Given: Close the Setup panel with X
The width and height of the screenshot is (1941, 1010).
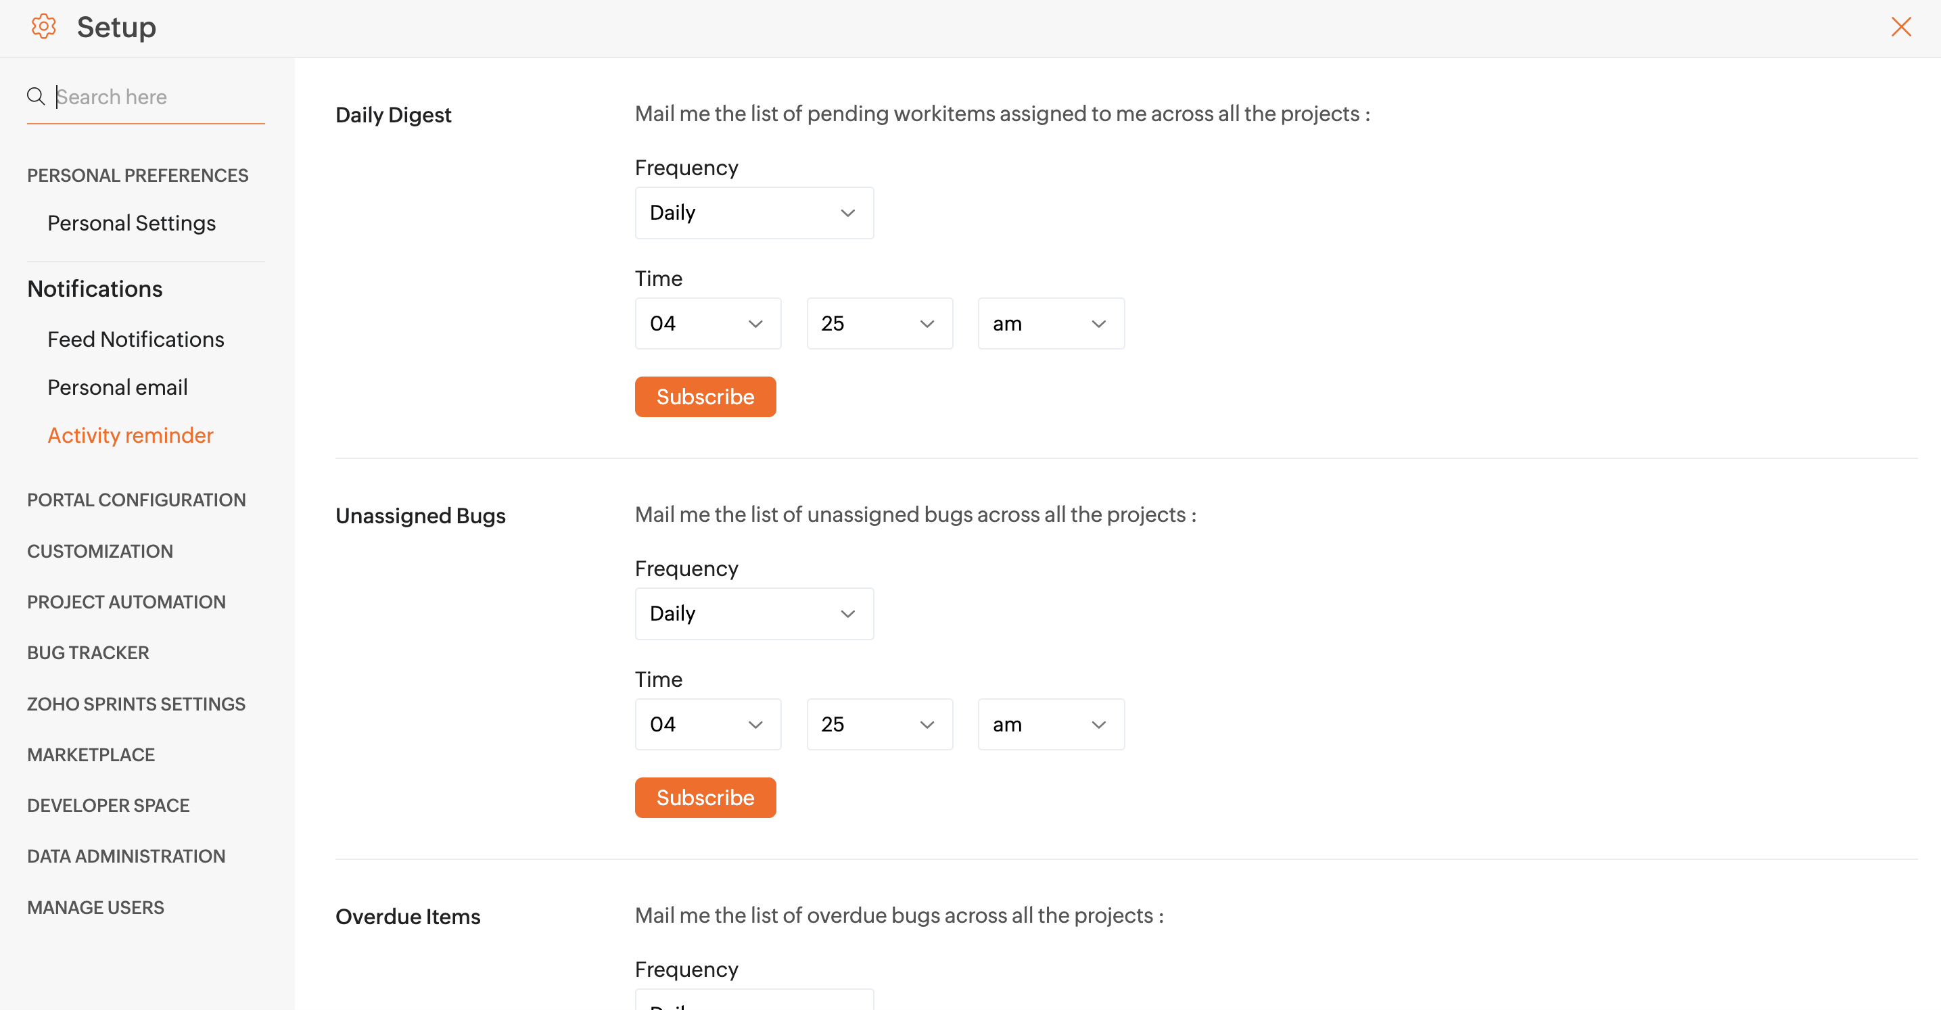Looking at the screenshot, I should tap(1900, 27).
